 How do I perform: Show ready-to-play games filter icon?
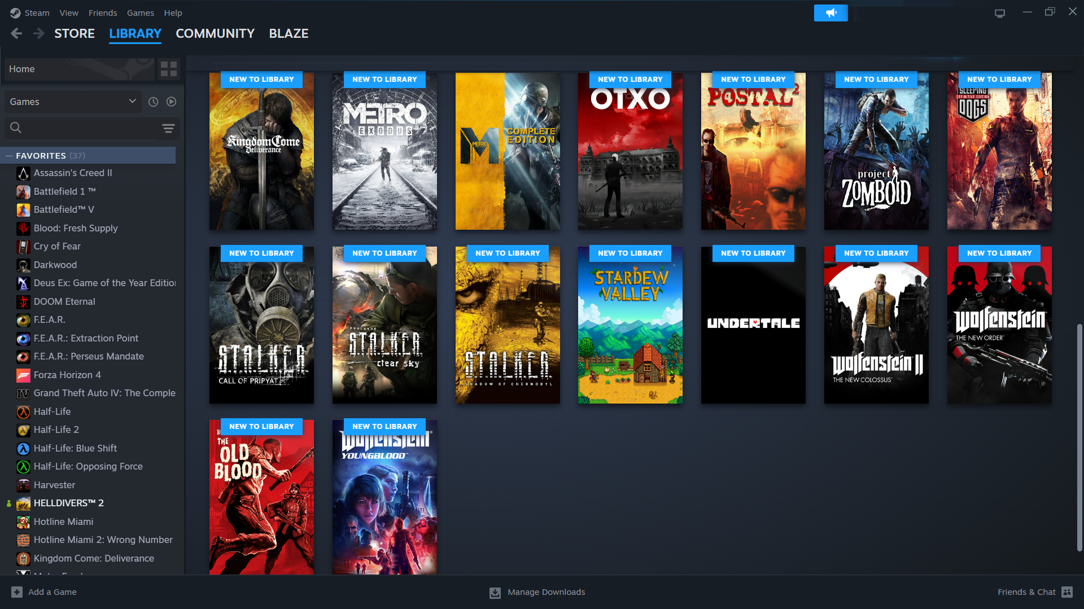(172, 102)
